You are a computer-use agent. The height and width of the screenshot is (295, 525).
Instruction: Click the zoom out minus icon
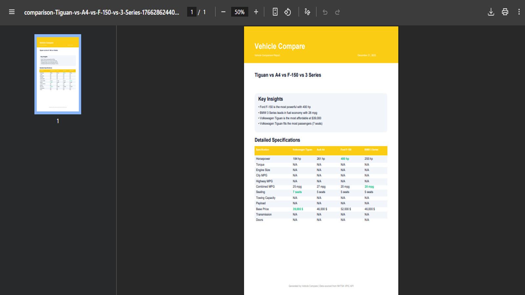(223, 12)
